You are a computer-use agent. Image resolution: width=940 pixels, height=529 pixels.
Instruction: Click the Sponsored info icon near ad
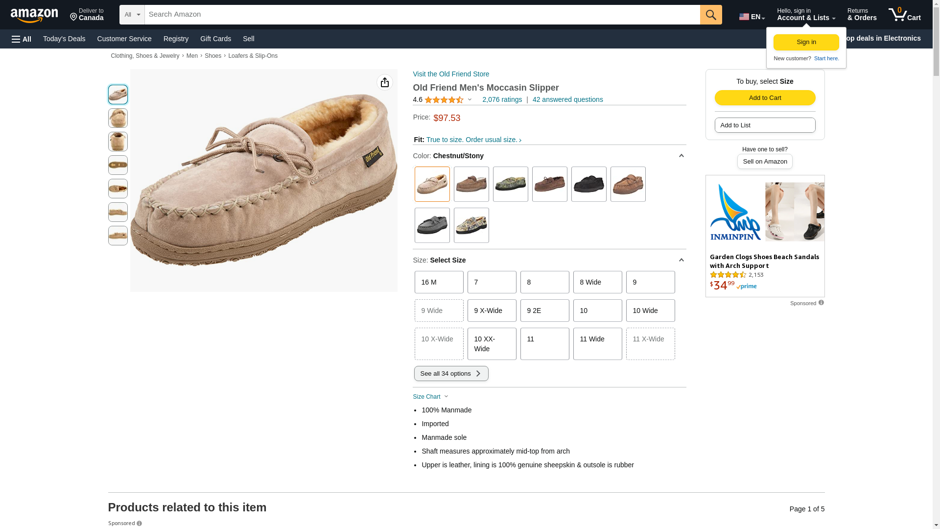click(821, 303)
